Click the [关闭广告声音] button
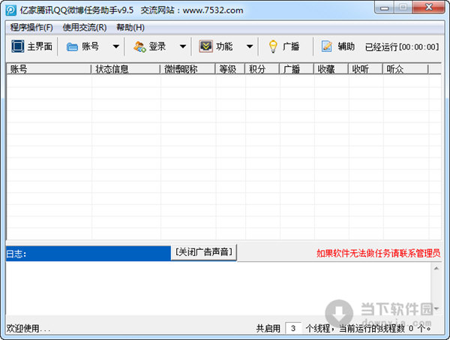Viewport: 450px width, 340px height. [x=204, y=252]
